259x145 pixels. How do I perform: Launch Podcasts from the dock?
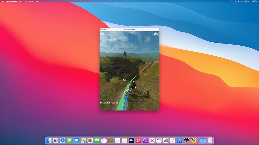tap(145, 140)
